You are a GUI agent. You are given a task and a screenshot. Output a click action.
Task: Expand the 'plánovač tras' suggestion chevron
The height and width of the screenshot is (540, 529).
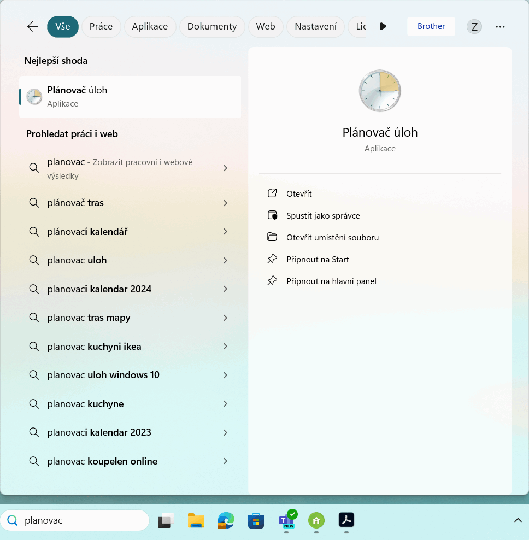coord(225,203)
